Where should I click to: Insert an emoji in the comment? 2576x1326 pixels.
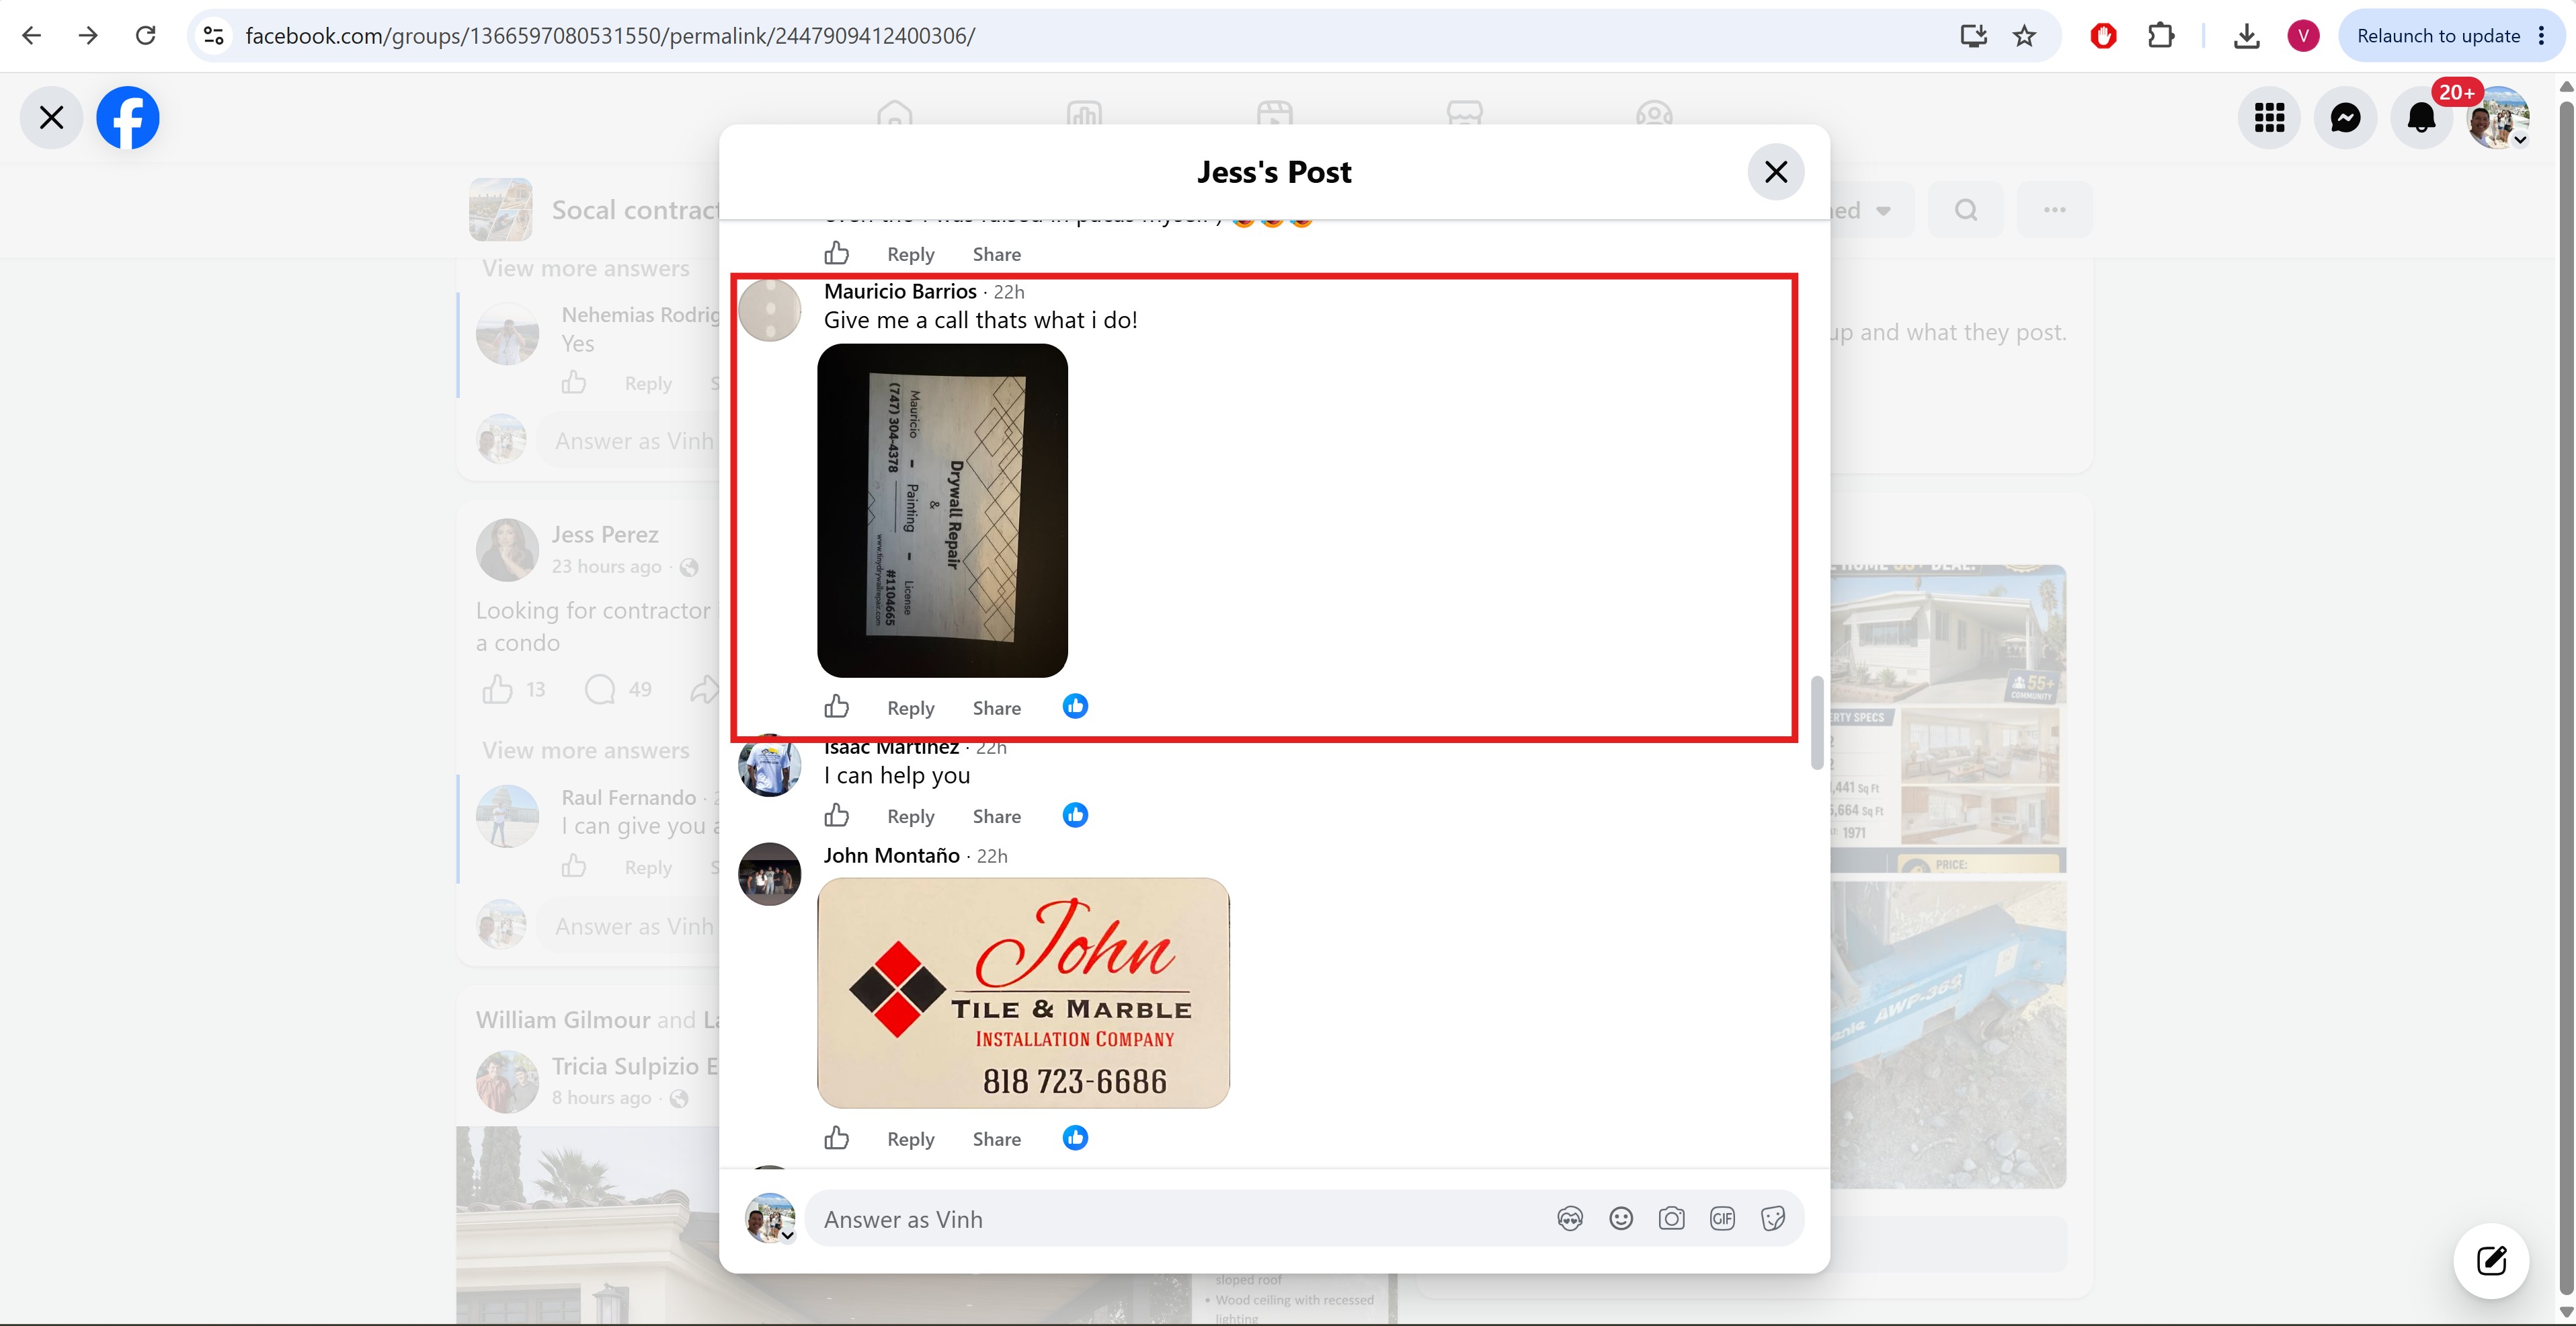1621,1218
